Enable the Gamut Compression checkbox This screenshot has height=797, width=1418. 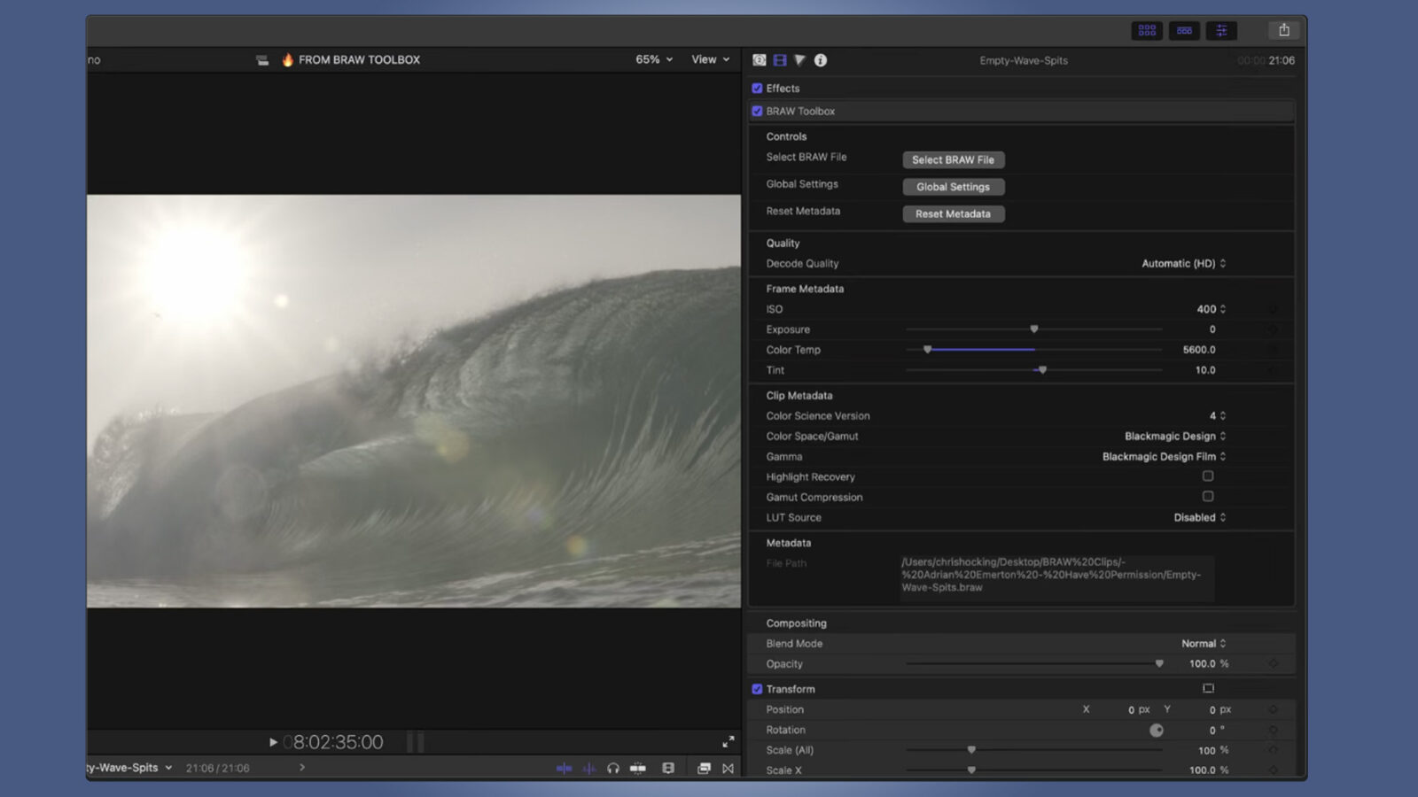tap(1208, 497)
